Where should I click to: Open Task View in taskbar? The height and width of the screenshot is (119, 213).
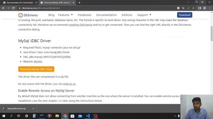(x=19, y=116)
